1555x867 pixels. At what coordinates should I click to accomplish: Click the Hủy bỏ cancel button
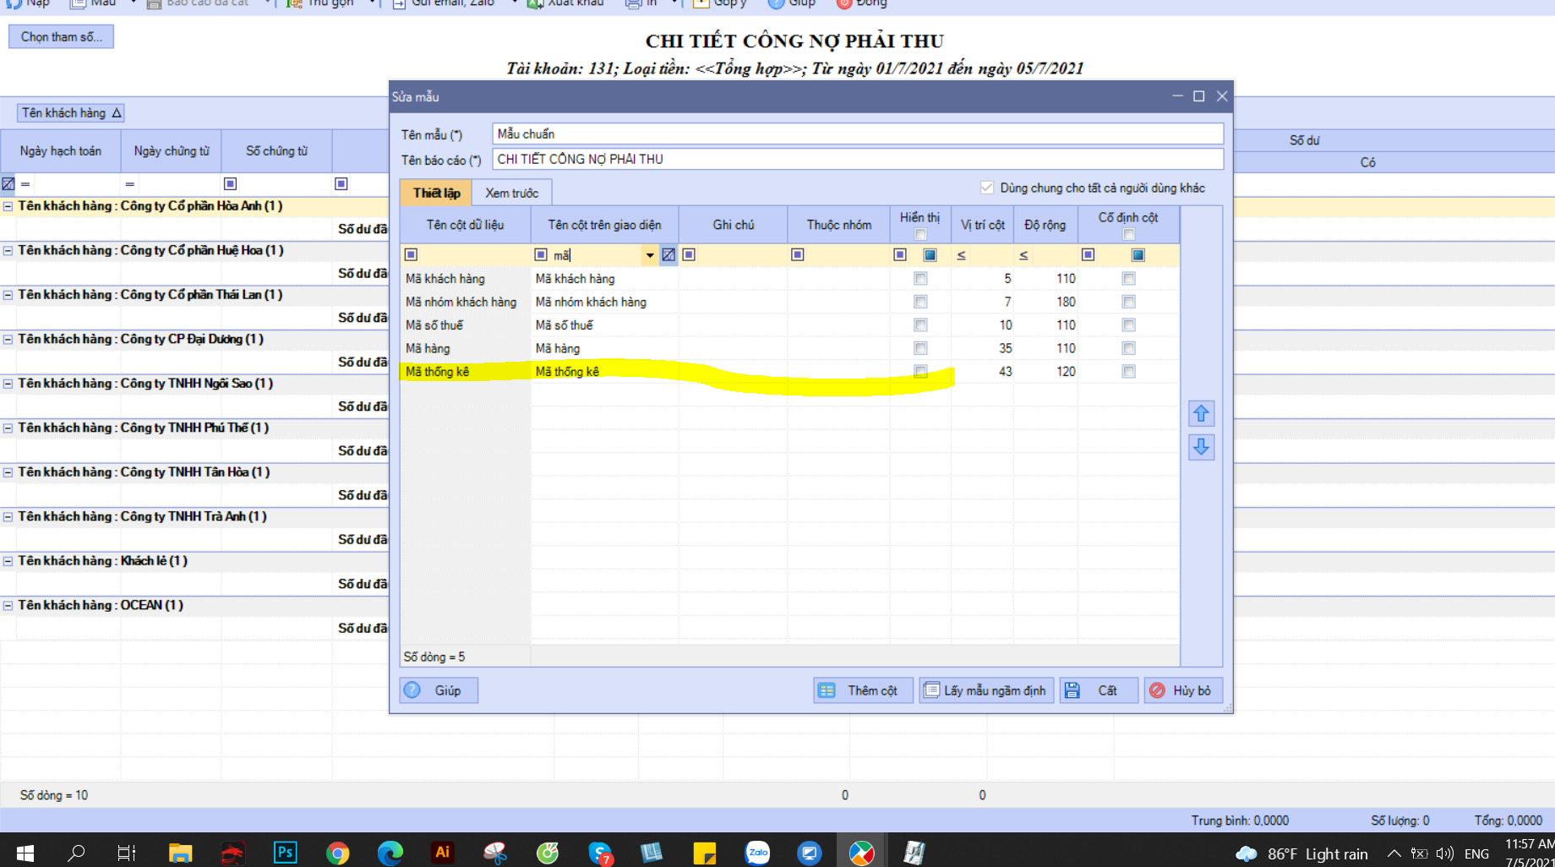(x=1183, y=690)
